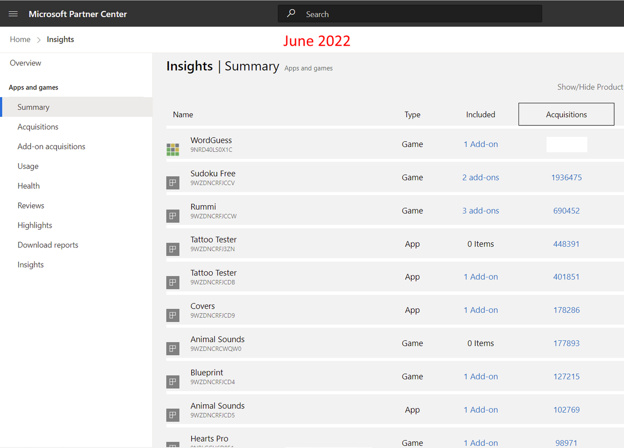Open the hamburger navigation menu

(14, 14)
